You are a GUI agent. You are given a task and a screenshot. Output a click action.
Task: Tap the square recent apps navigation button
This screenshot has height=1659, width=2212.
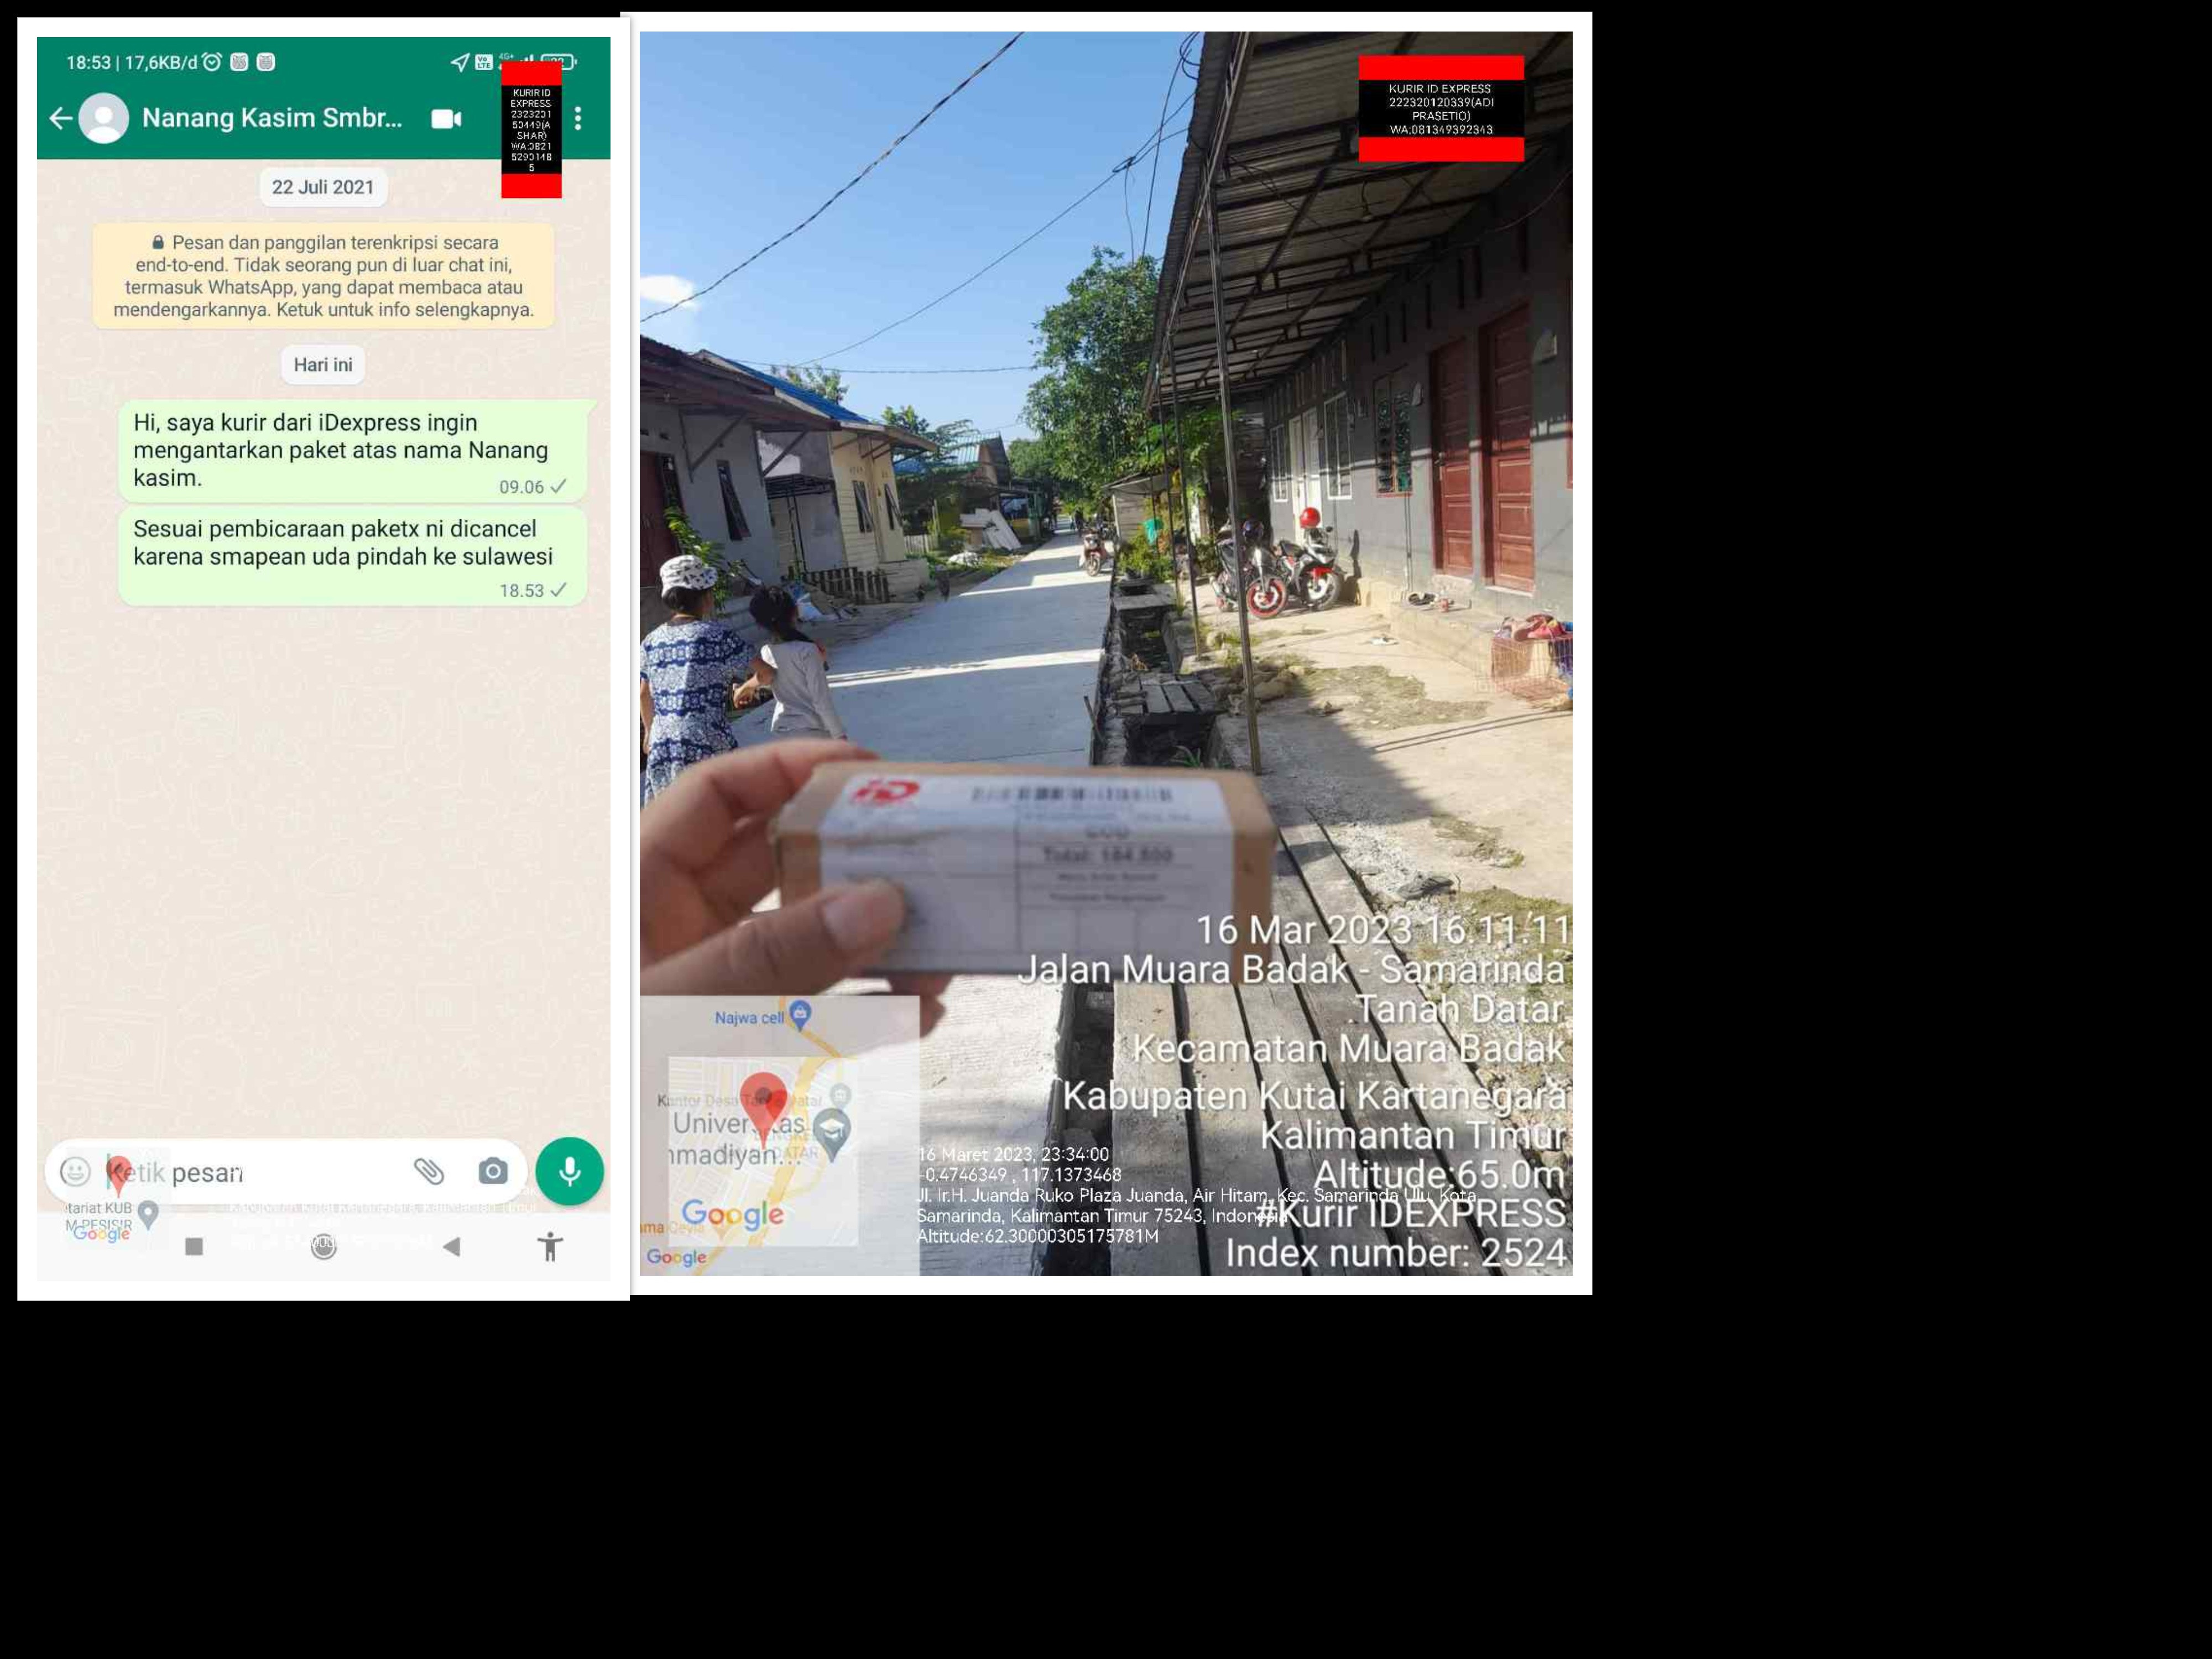[194, 1246]
